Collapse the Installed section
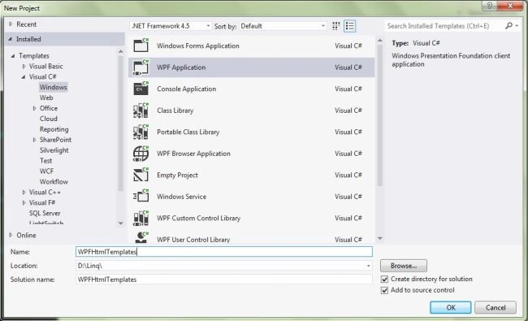 tap(11, 39)
